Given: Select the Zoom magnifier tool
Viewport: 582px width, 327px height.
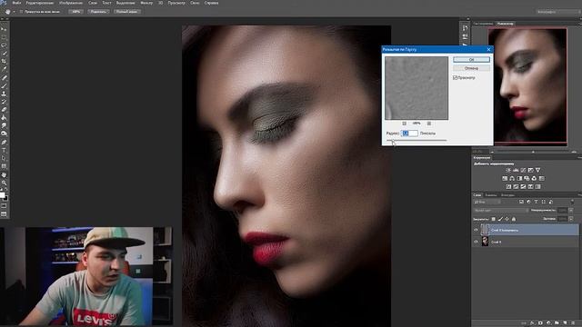Looking at the screenshot, I should 4,183.
